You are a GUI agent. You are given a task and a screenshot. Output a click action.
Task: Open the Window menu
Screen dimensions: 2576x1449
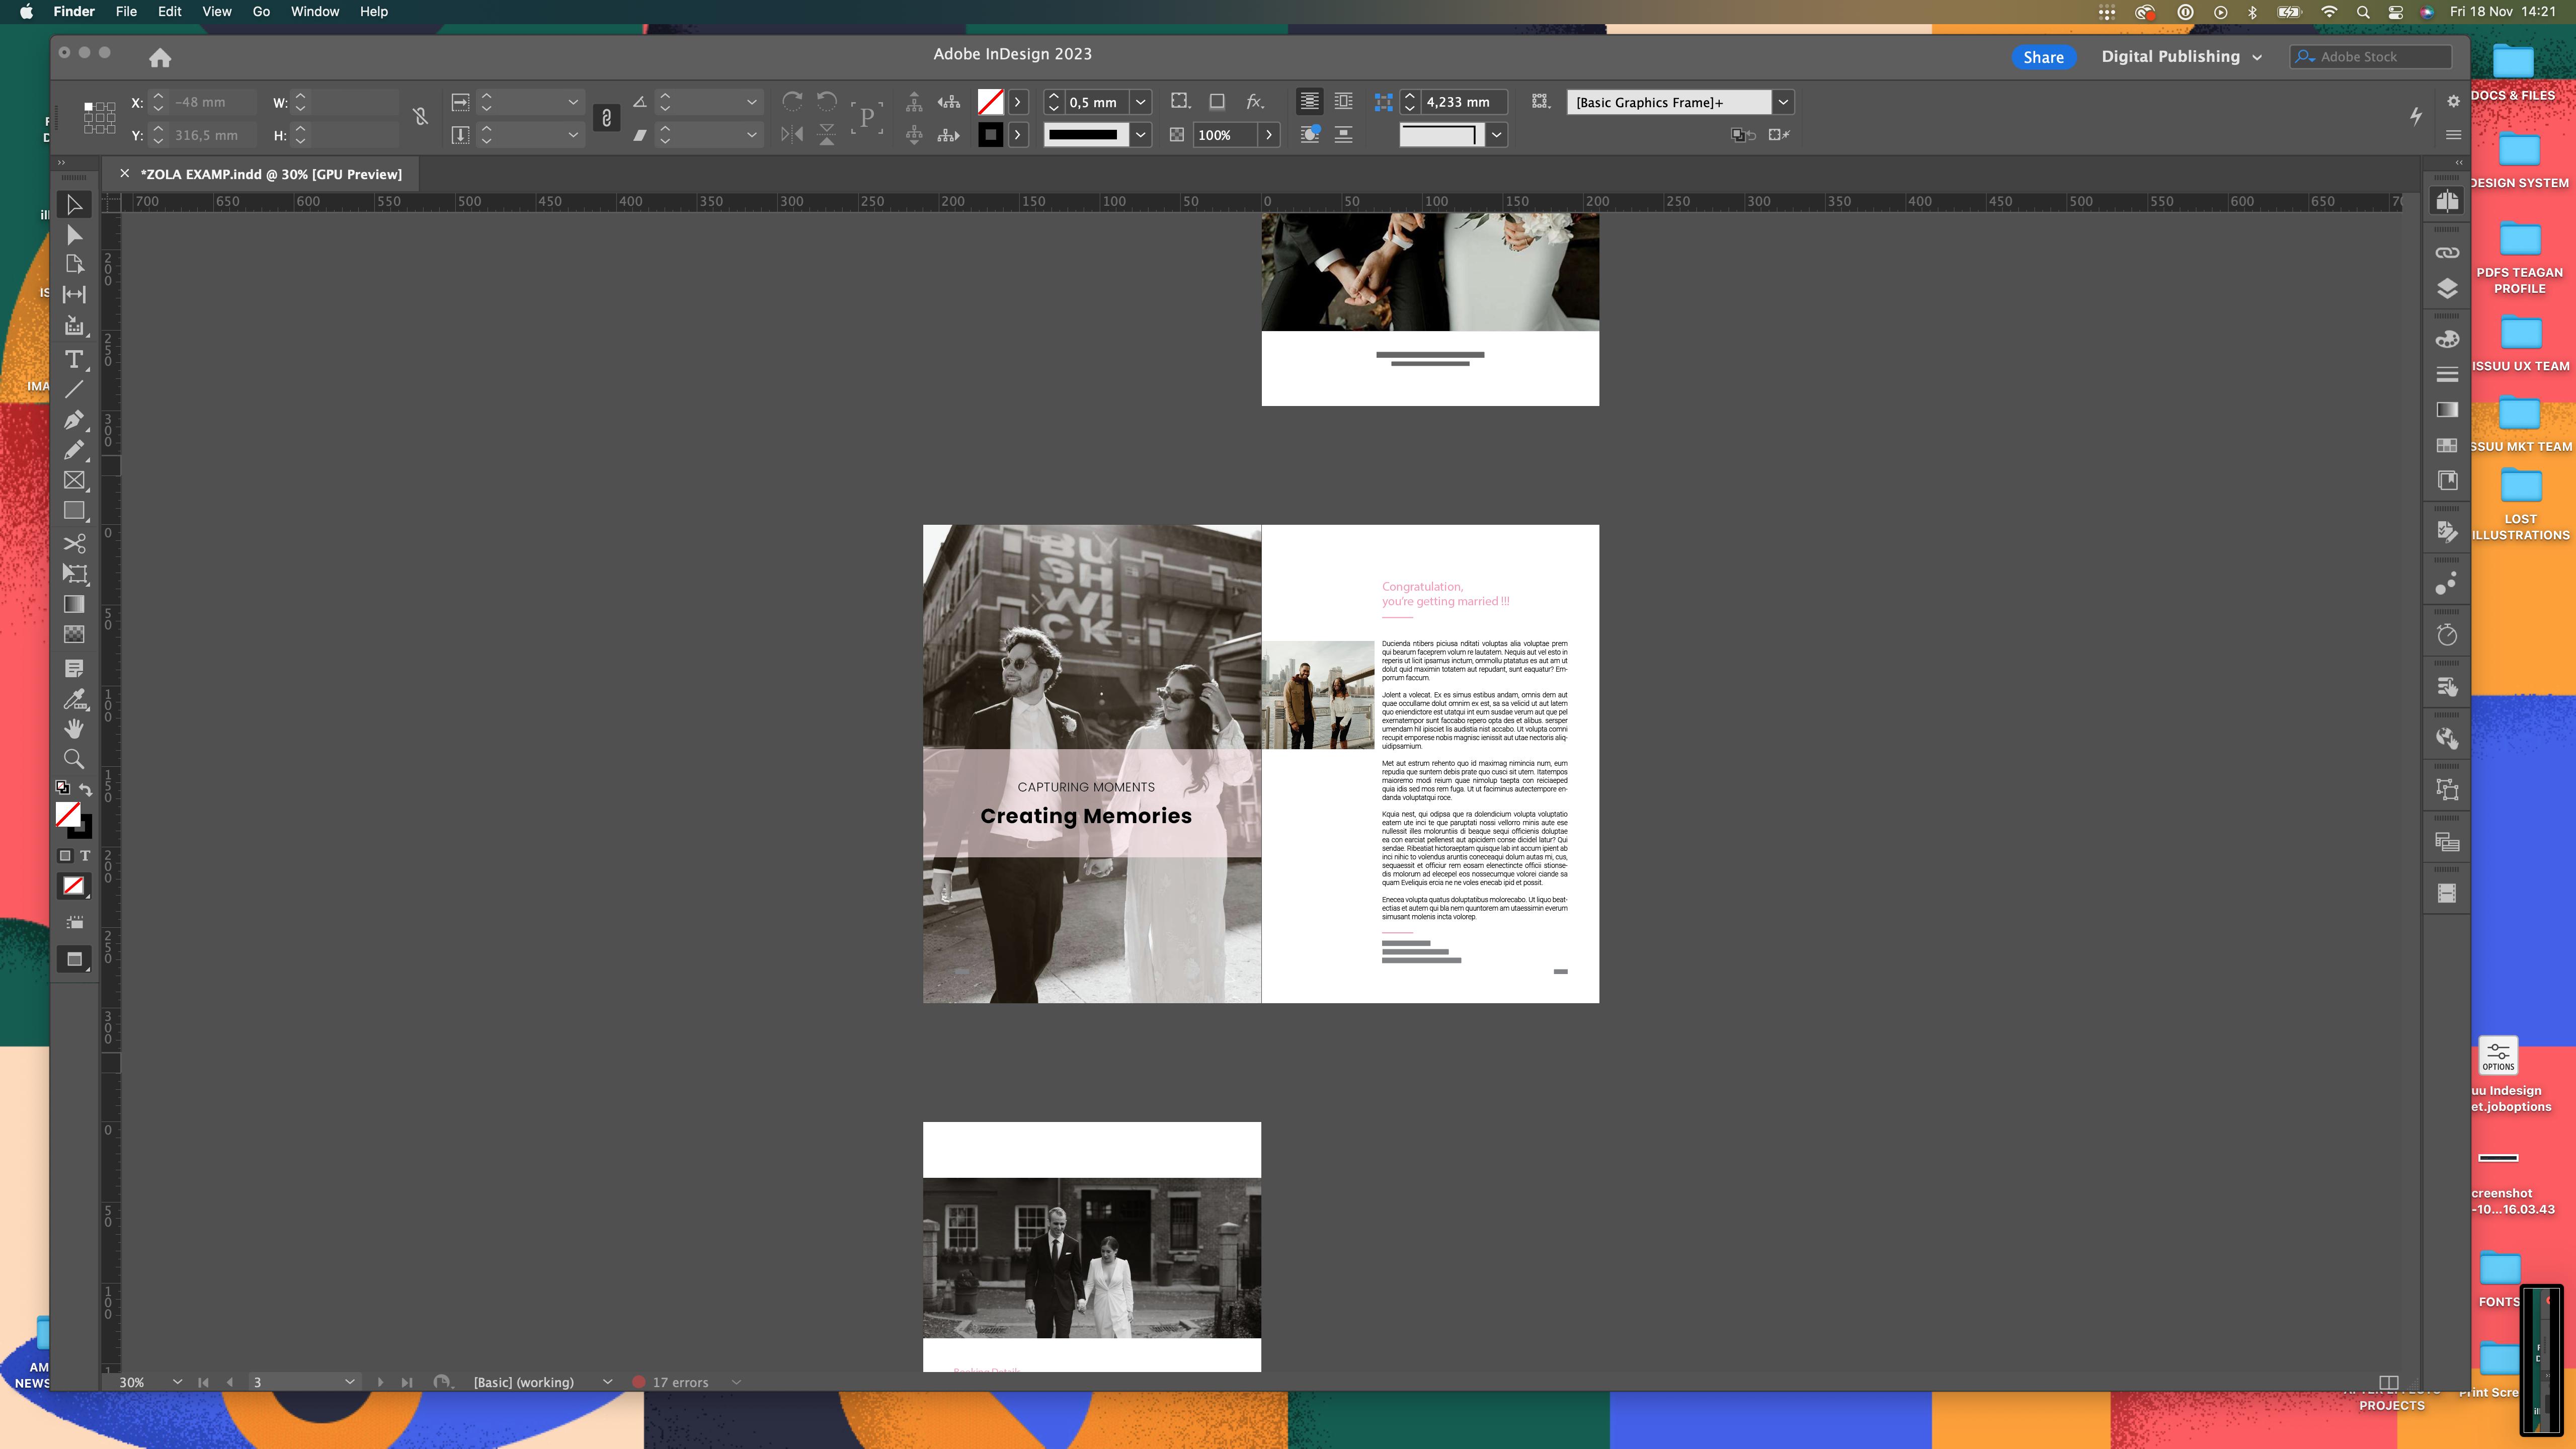[x=315, y=11]
